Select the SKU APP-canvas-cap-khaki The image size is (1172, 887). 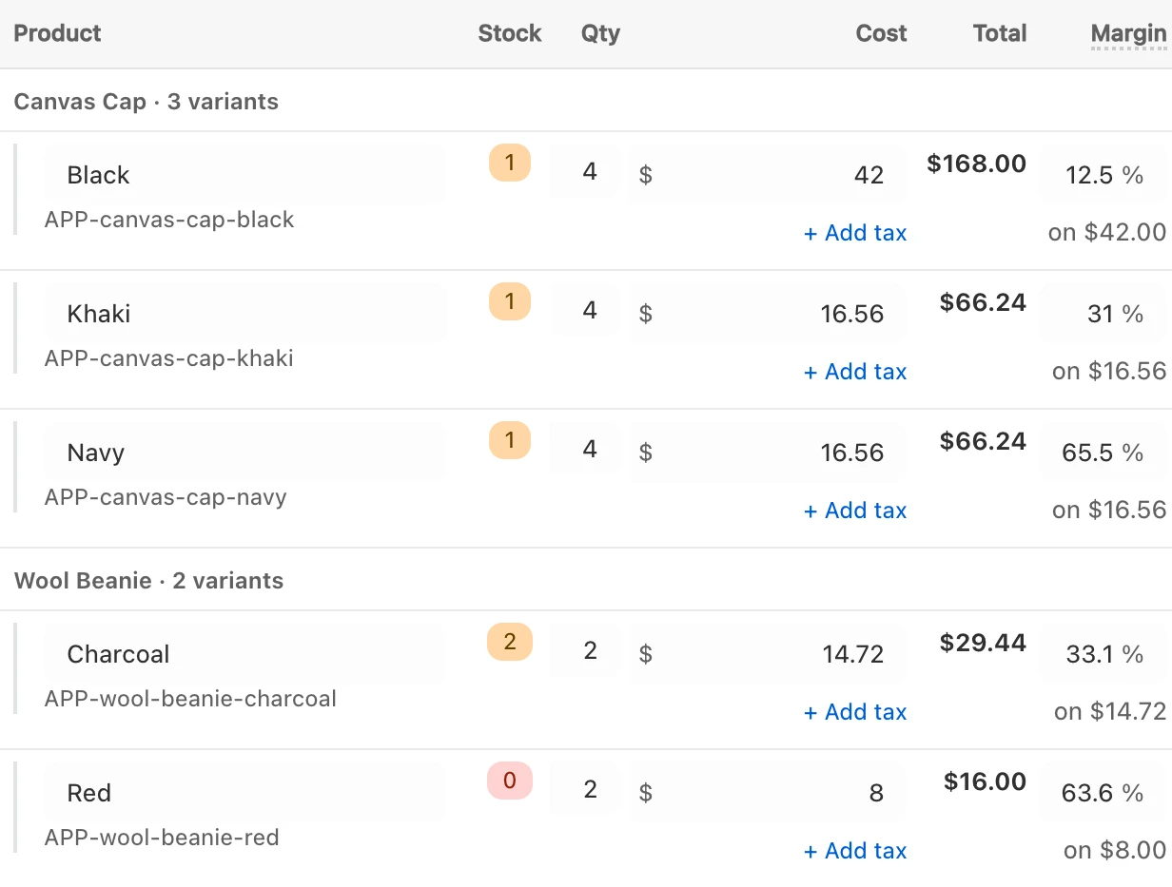169,358
